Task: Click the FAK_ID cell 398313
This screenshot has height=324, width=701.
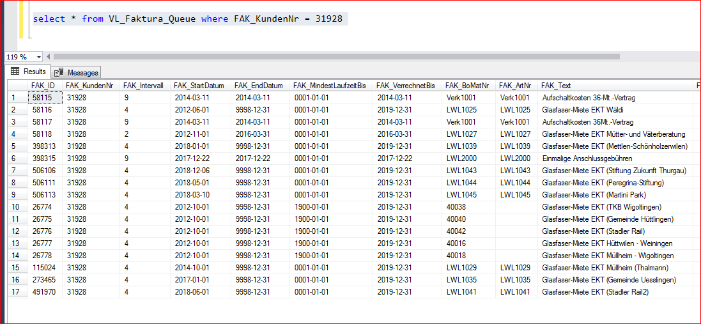Action: tap(45, 146)
